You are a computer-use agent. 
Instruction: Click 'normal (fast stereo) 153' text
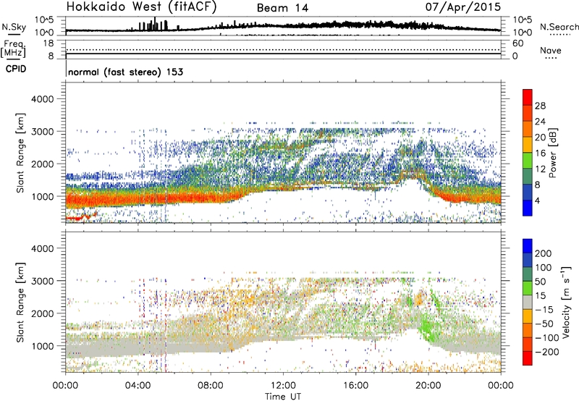[125, 72]
